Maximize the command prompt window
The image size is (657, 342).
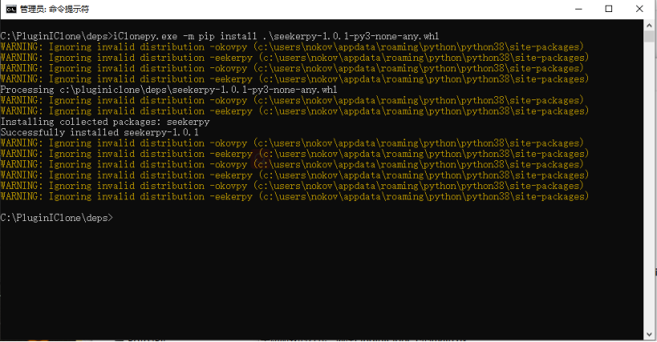coord(609,9)
